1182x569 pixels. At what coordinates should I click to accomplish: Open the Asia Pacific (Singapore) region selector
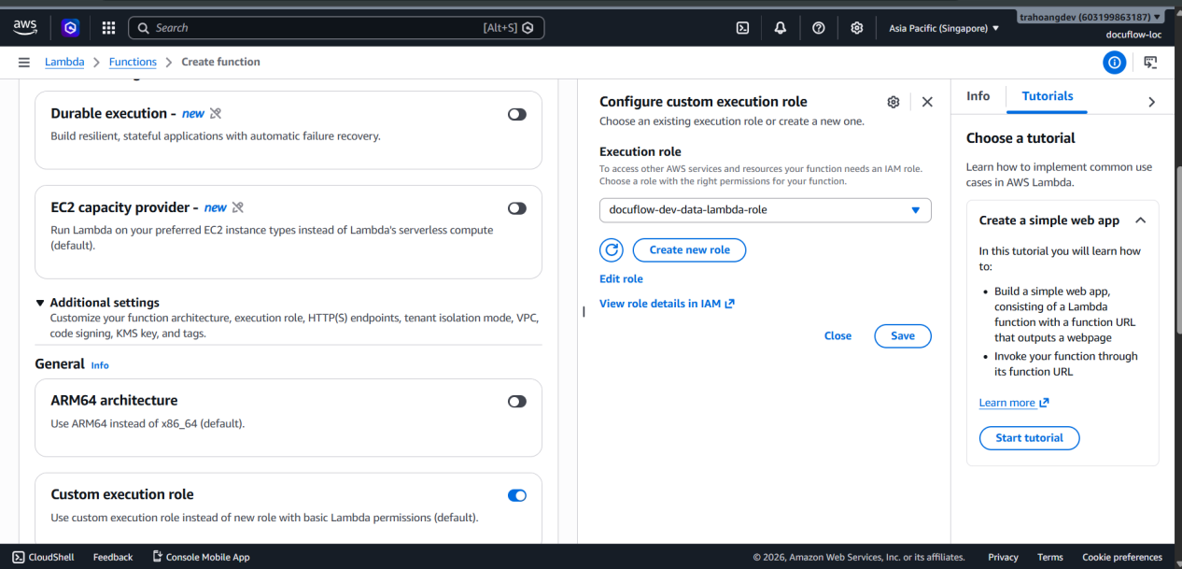[944, 28]
